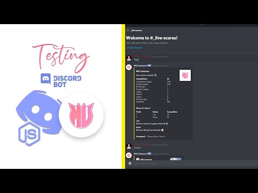
Task: Click the user avatar on the ?Live 4 message
Action: (x=129, y=146)
